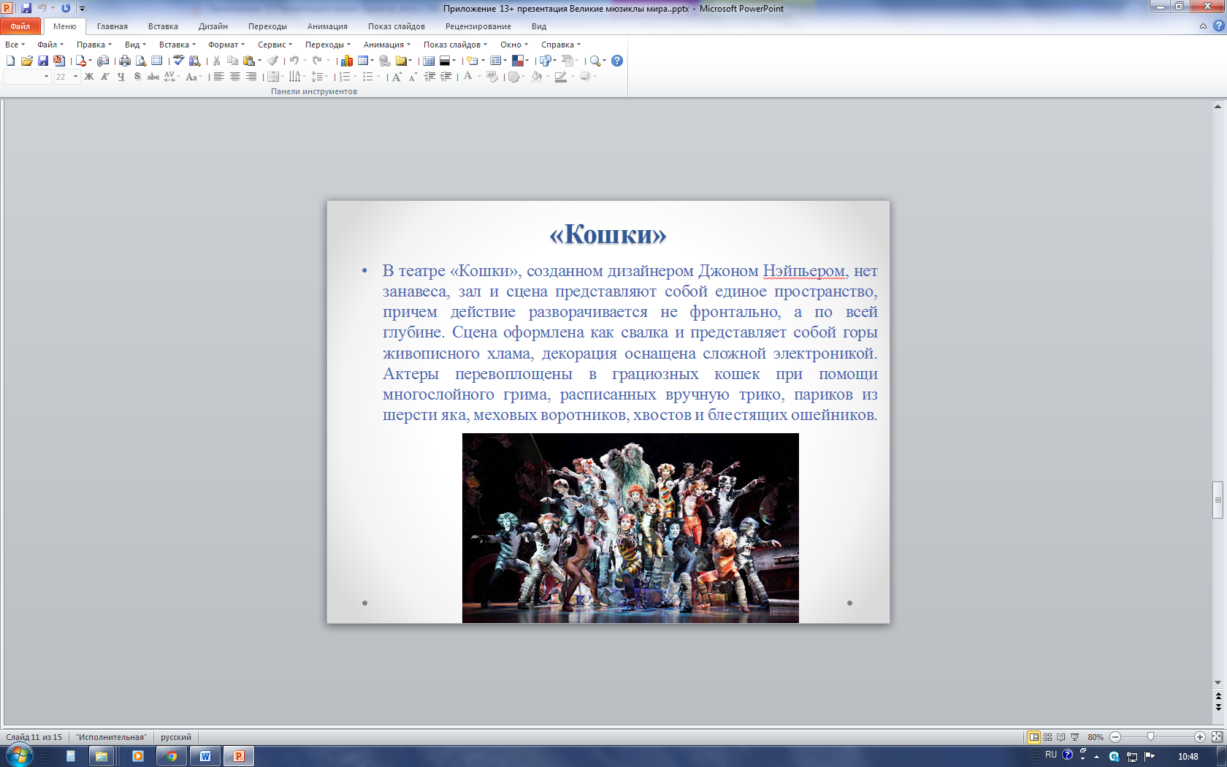
Task: Open the blue Help question mark icon
Action: (x=617, y=61)
